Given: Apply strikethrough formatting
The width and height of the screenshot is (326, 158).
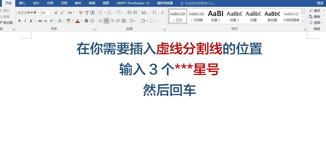Looking at the screenshot, I should click(40, 21).
